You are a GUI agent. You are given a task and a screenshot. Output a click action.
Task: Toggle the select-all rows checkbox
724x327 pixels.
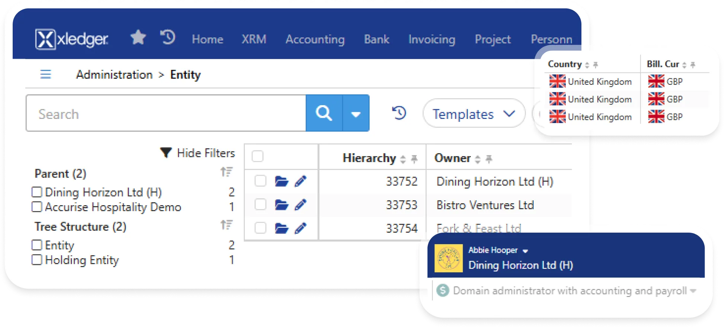click(258, 156)
